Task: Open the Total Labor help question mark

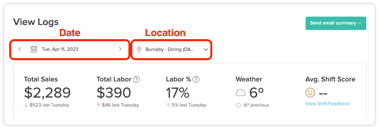Action: [137, 79]
